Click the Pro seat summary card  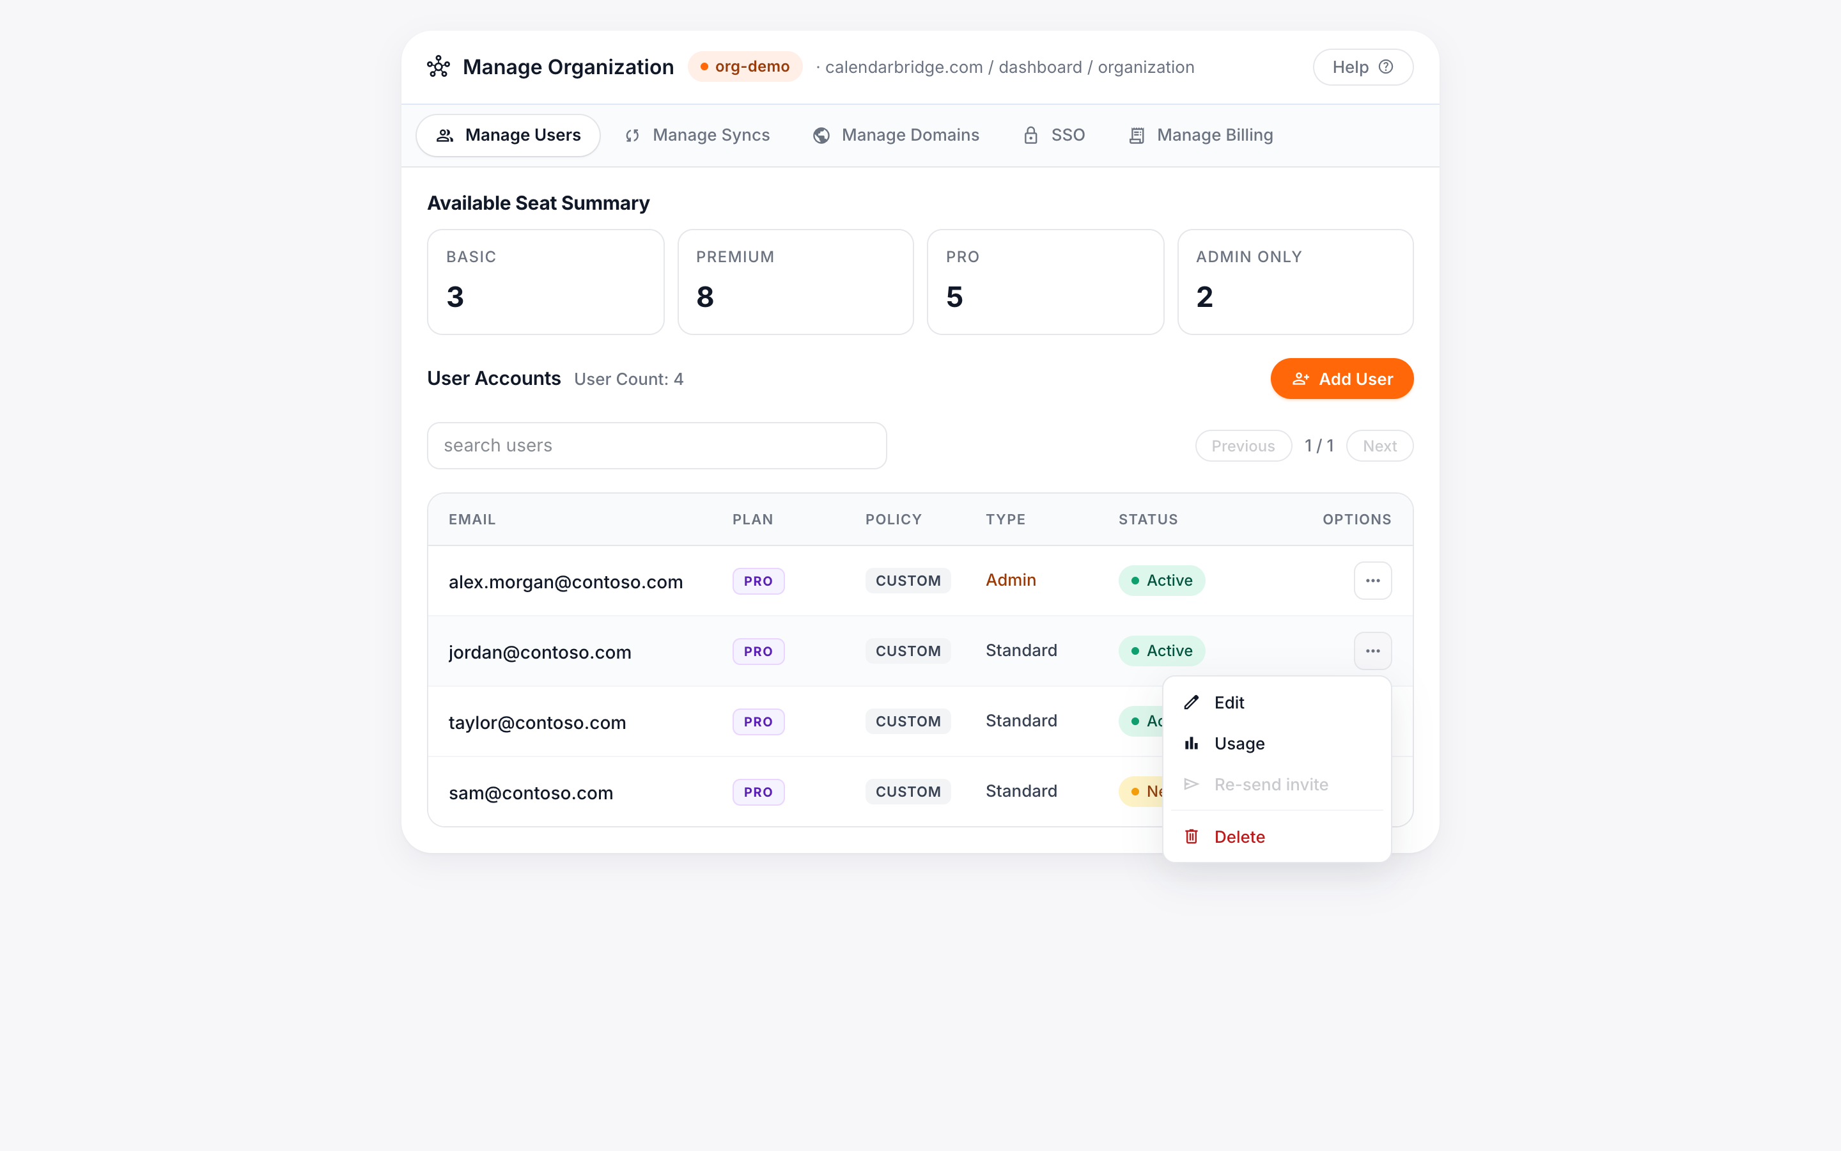tap(1045, 281)
